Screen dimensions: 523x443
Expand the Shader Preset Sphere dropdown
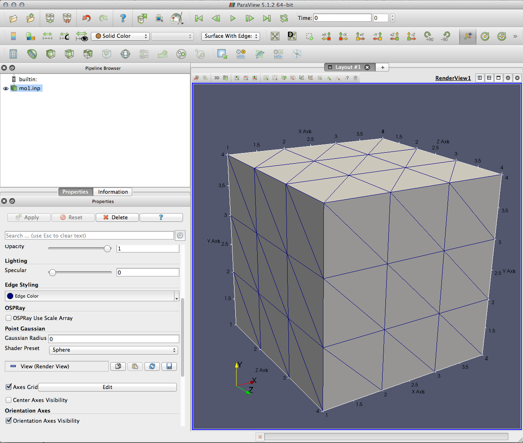(113, 350)
